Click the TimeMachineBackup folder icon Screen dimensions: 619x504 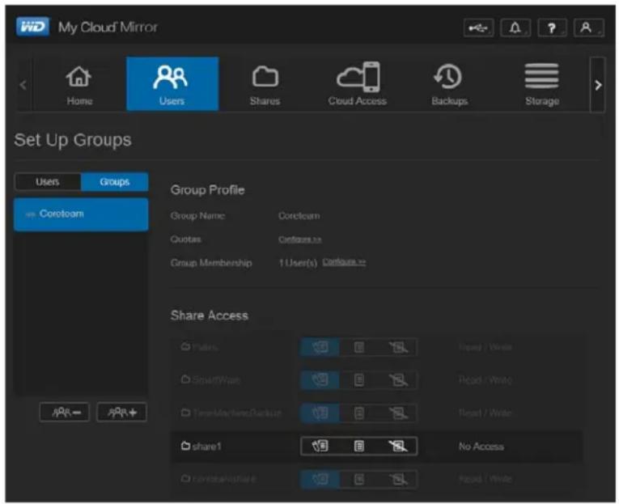pos(185,413)
